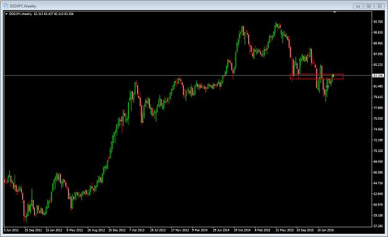388x237 pixels.
Task: Click the 29 Jun 2014 date label
Action: tap(221, 230)
